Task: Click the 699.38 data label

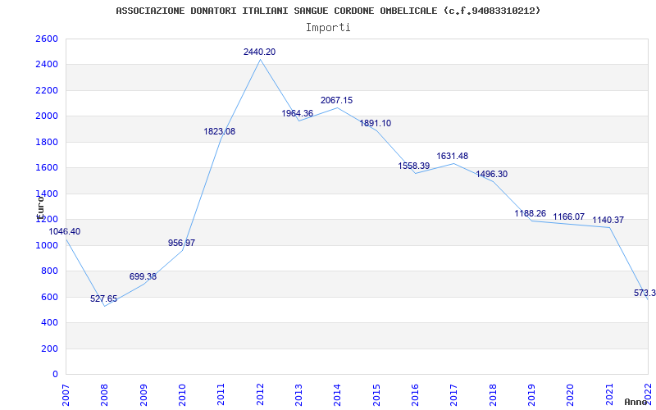Action: (143, 276)
